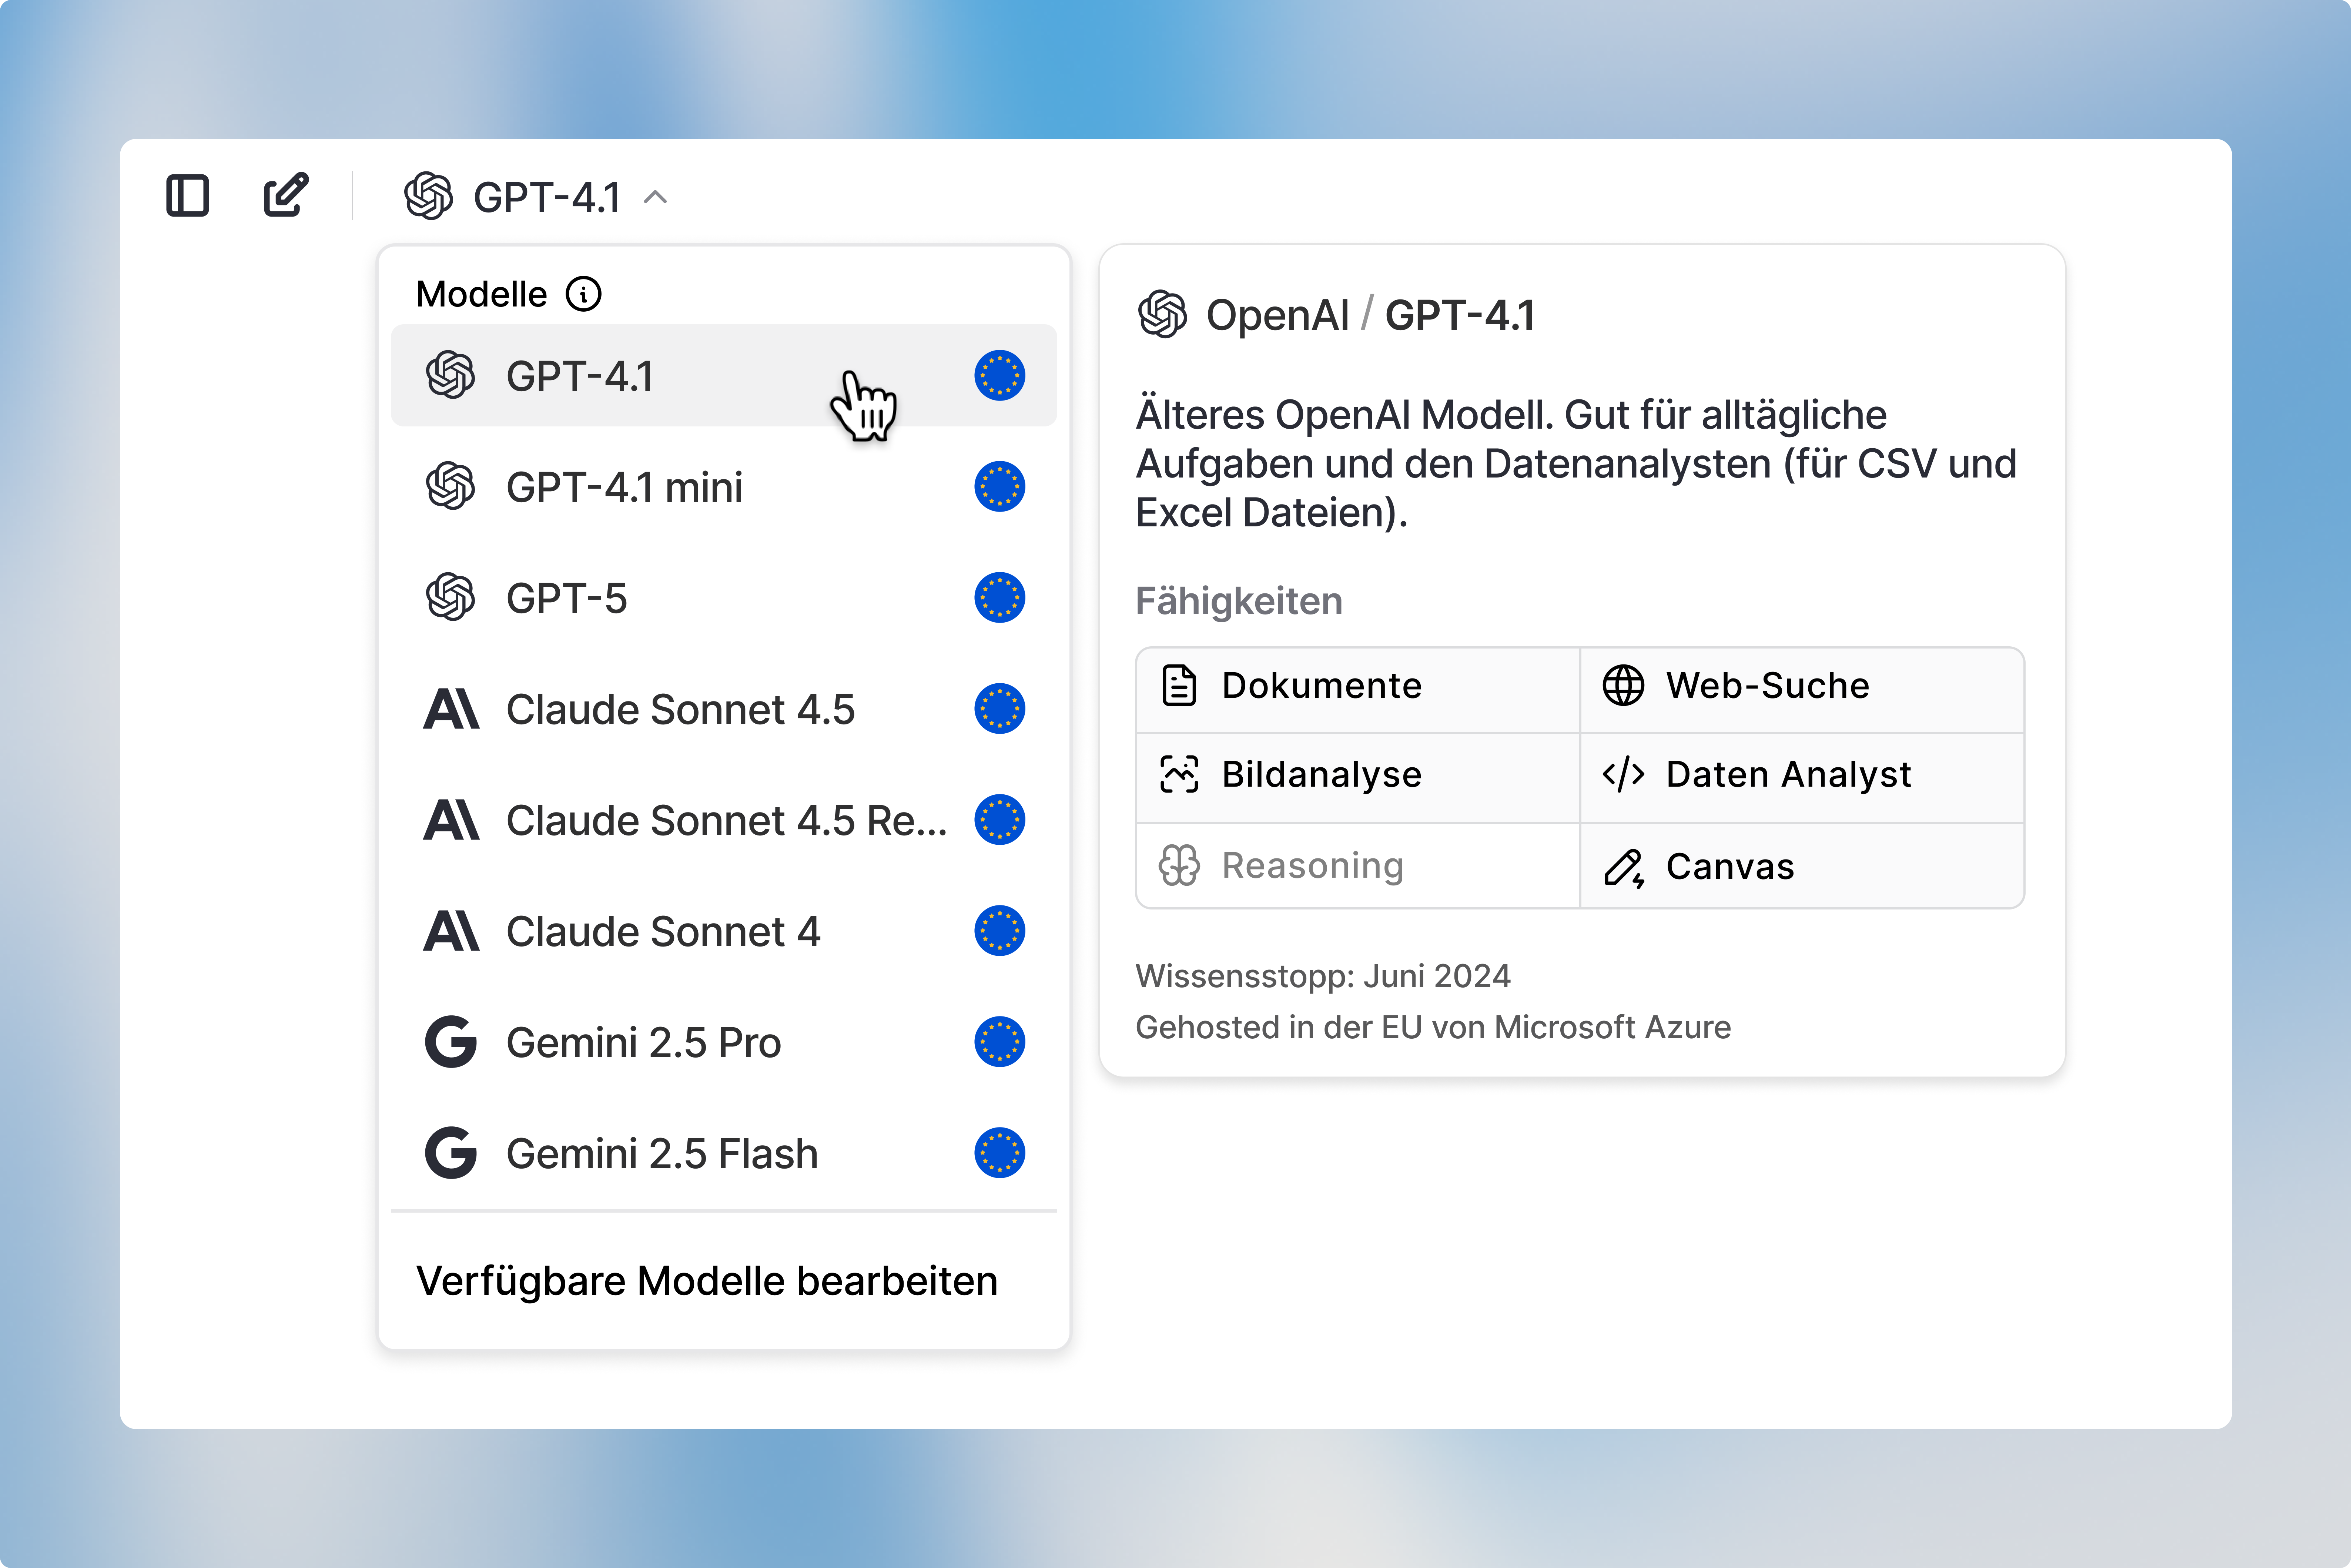Click the Dokumente file icon
This screenshot has height=1568, width=2351.
1179,686
